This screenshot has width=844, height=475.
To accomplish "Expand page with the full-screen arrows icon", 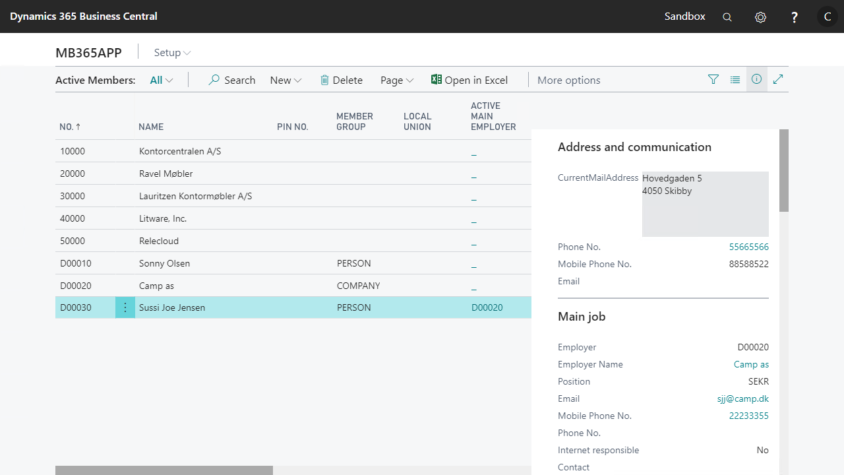I will [x=778, y=79].
